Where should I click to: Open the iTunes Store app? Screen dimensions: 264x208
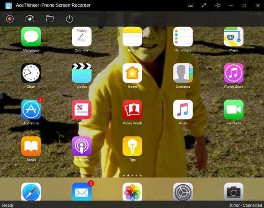[x=233, y=73]
